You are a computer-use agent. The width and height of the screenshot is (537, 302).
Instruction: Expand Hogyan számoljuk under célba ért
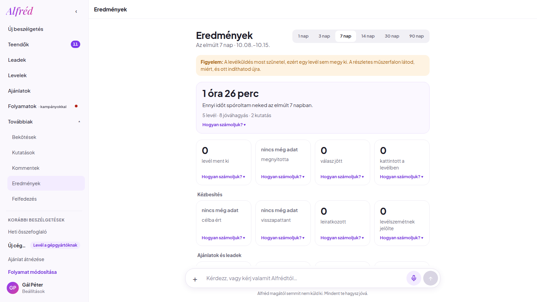tap(223, 238)
